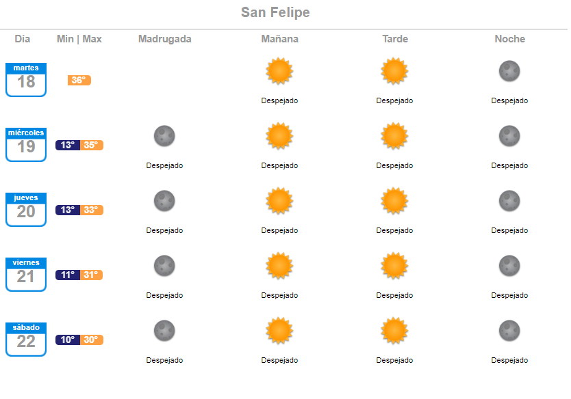571x399 pixels.
Task: Click Wednesday's 13° minimum temperature badge
Action: (68, 145)
